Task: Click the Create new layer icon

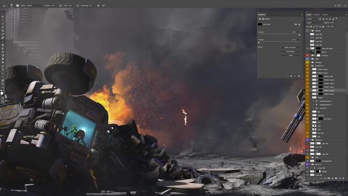Action: (340, 178)
